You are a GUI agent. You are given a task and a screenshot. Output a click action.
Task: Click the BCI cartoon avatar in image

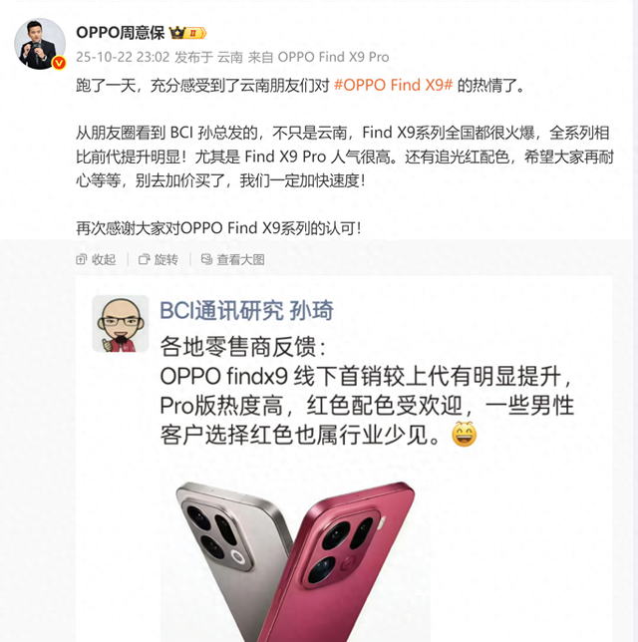tap(121, 323)
